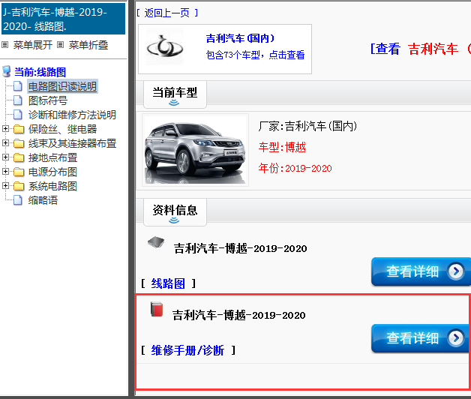Screen dimensions: 471x399
Task: Click the folder icon for 线束及其连接器布置
Action: [19, 143]
